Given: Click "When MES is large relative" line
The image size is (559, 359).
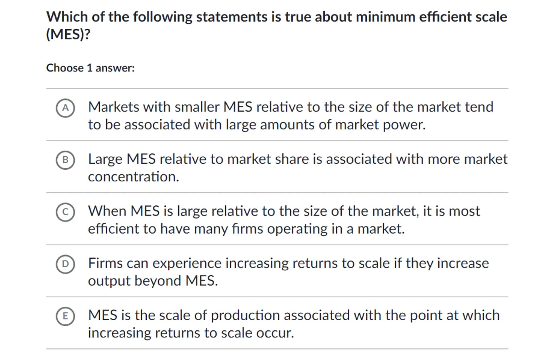Looking at the screenshot, I should pyautogui.click(x=284, y=211).
